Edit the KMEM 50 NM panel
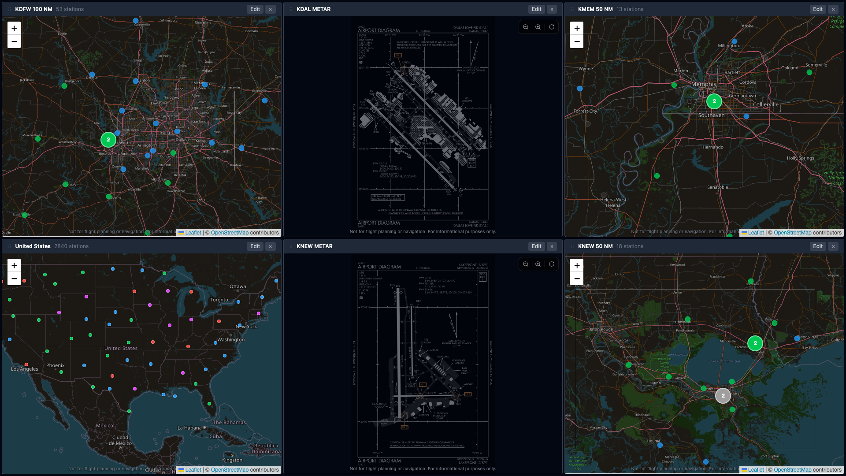The height and width of the screenshot is (476, 846). point(818,9)
